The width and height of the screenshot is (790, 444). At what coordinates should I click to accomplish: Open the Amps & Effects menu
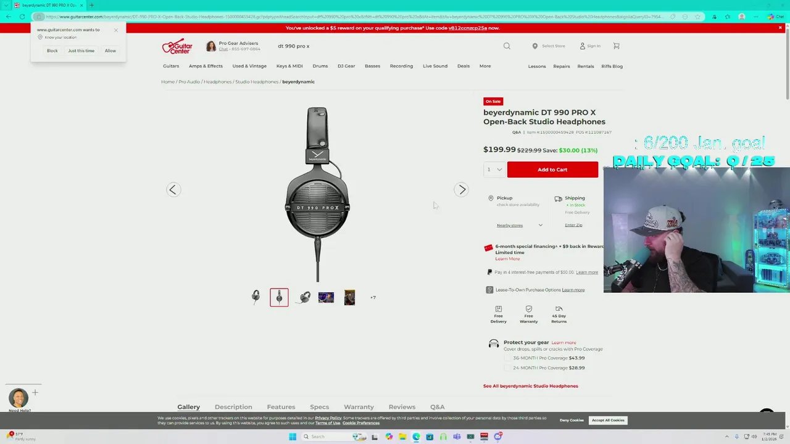pos(206,66)
